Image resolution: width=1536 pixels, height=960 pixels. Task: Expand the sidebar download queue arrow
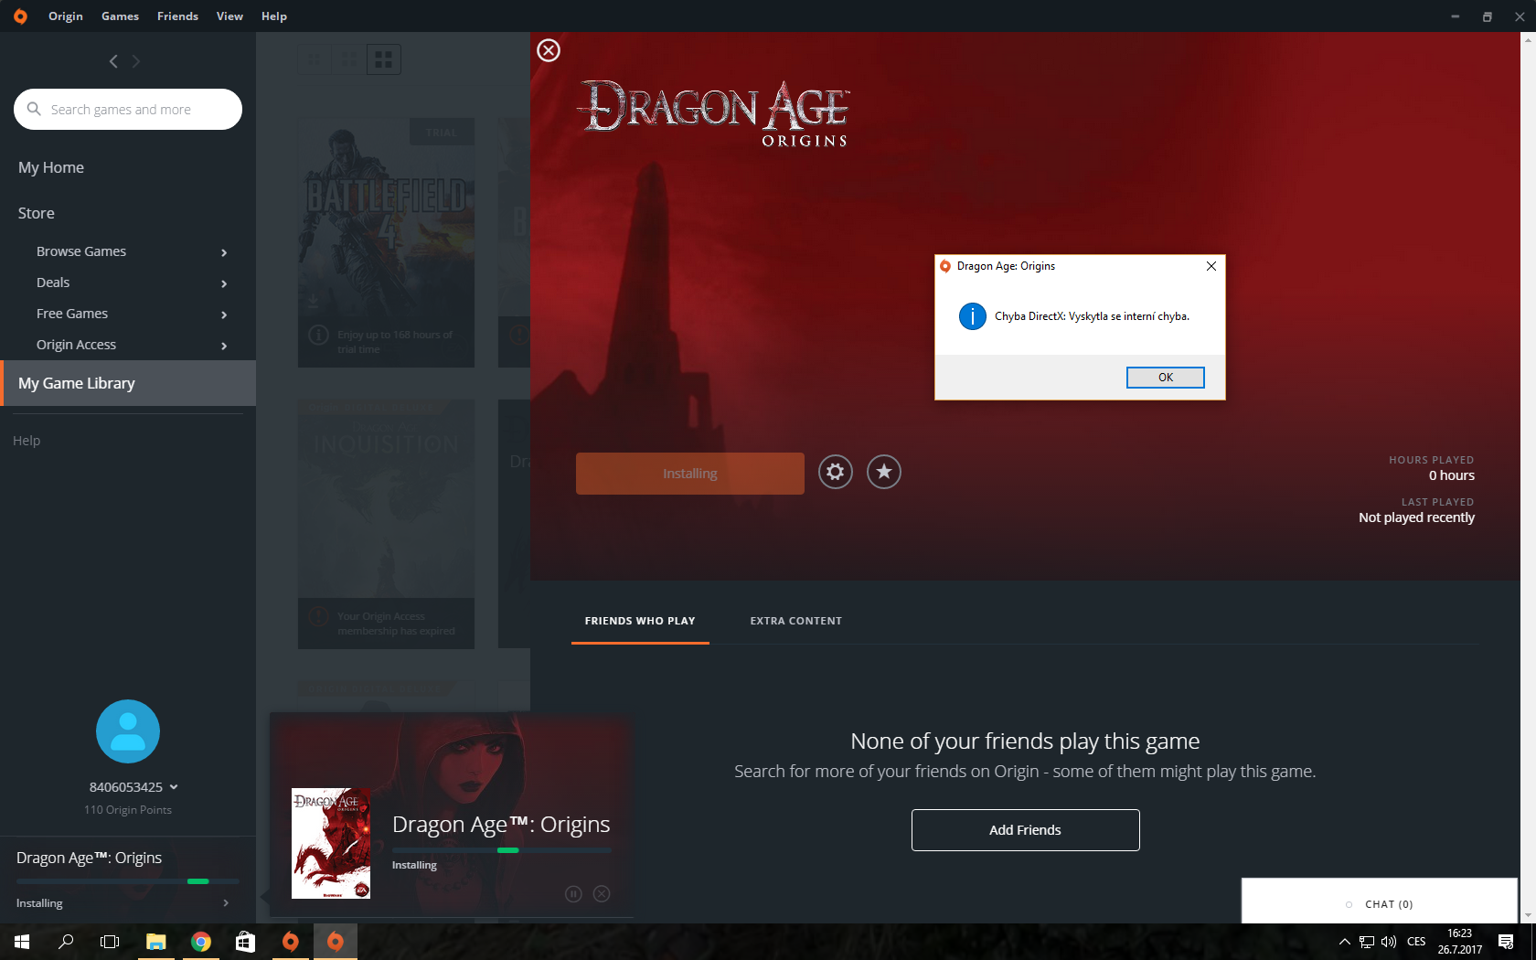[x=226, y=903]
